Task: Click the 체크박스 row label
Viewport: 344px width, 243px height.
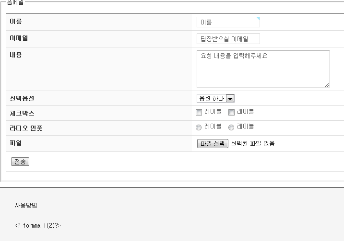Action: 22,113
